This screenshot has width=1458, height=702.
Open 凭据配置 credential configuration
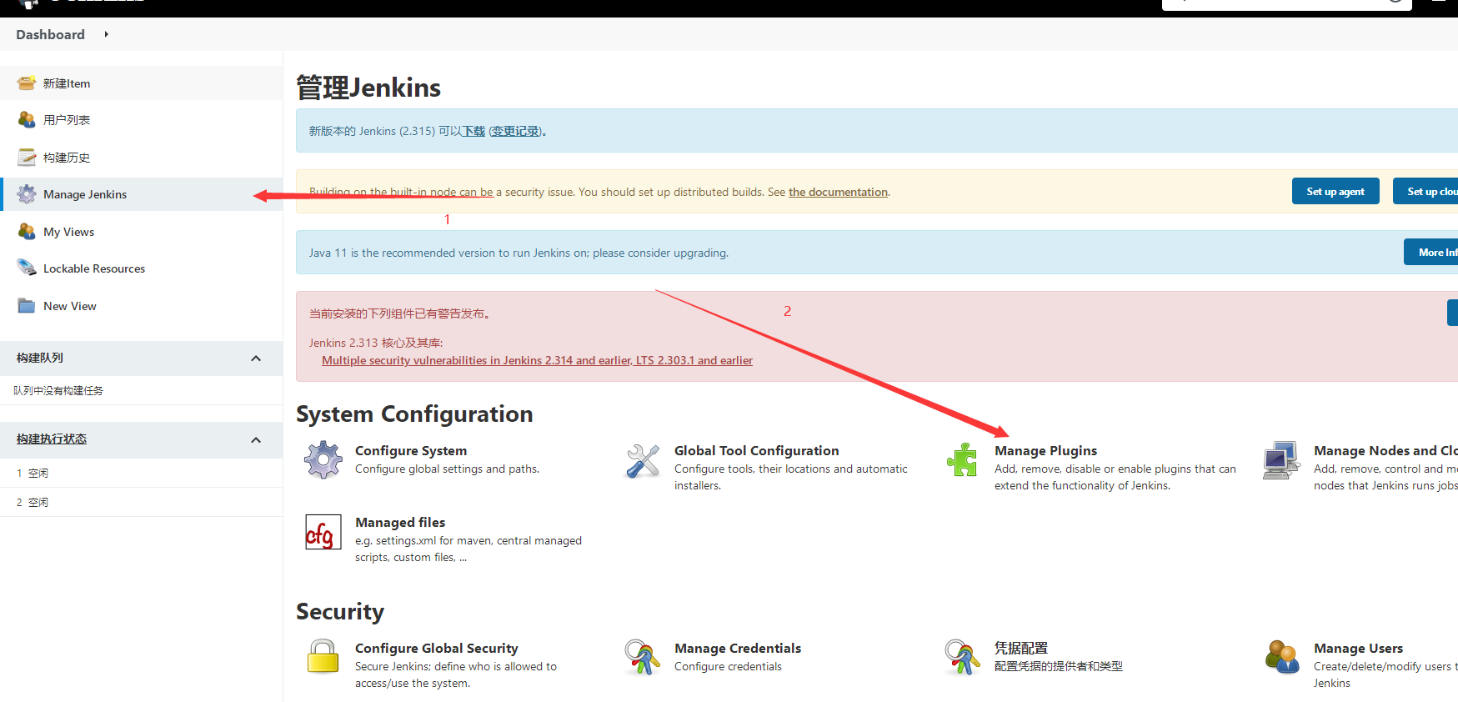tap(1021, 648)
